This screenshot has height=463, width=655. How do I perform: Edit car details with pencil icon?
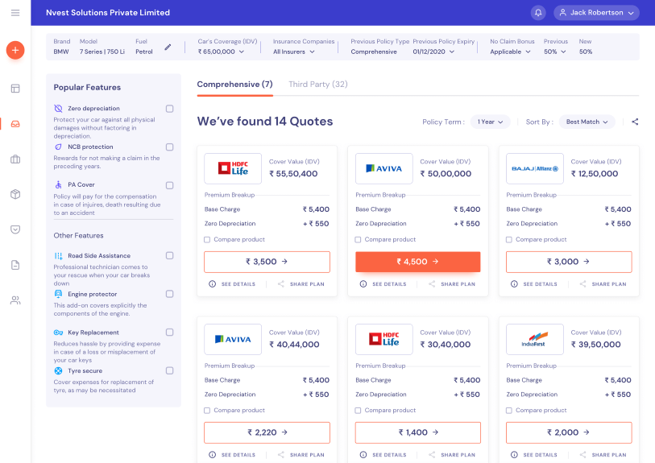168,48
